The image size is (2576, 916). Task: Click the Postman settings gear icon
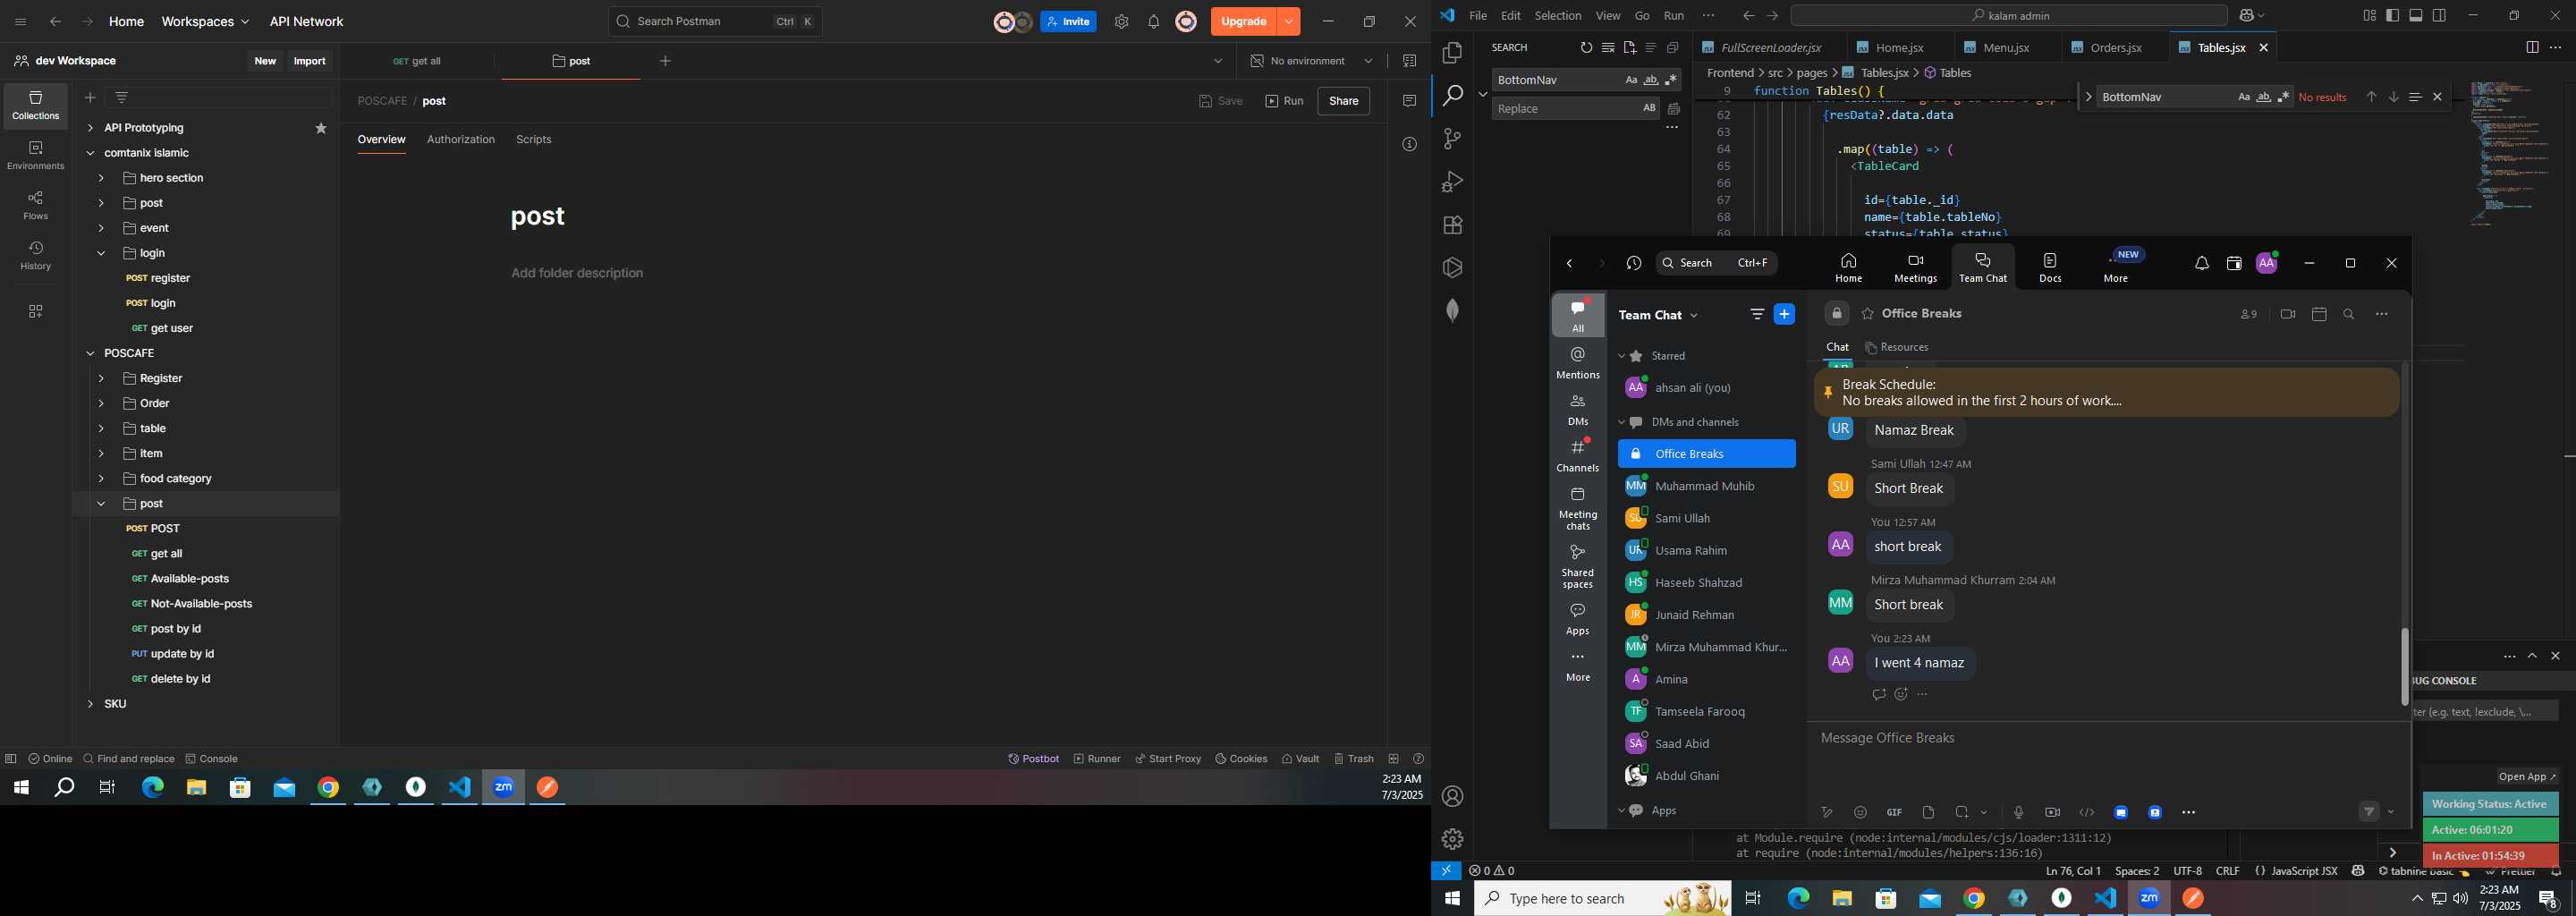click(1121, 22)
